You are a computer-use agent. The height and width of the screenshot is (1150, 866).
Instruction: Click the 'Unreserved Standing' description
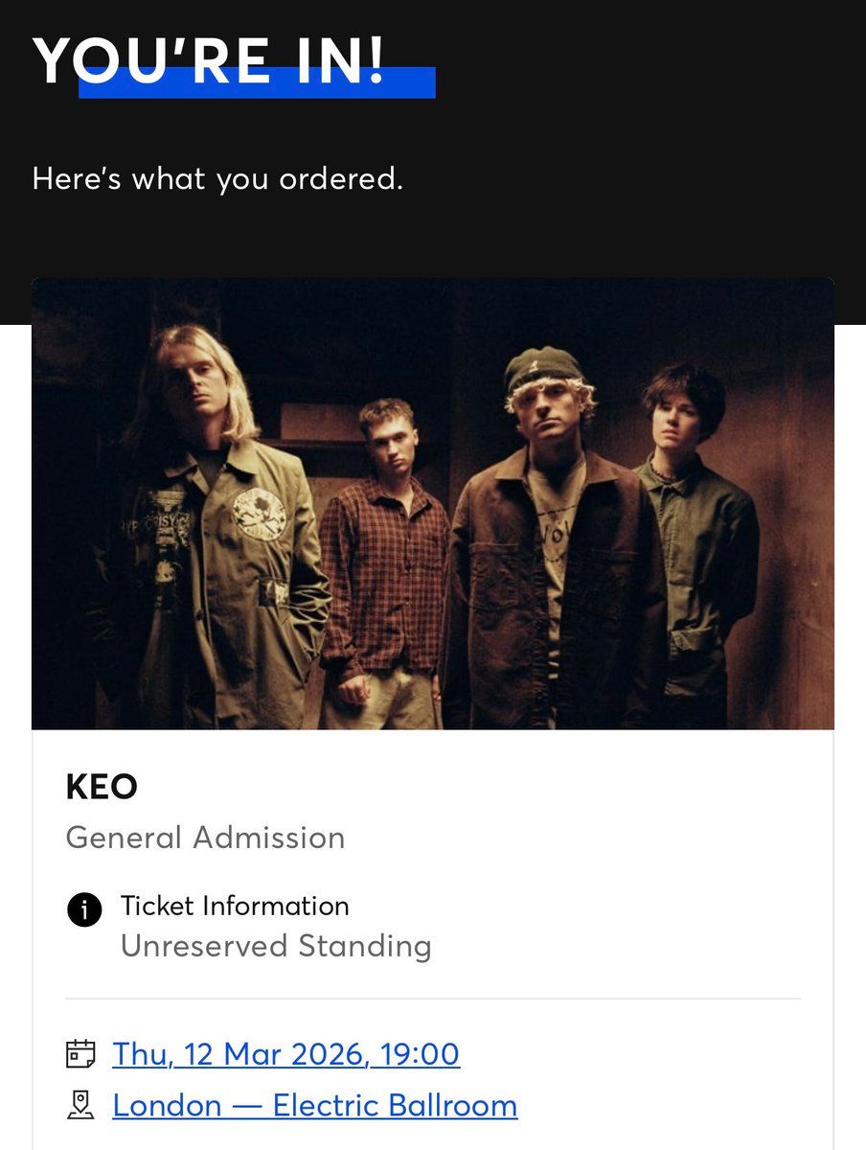(x=276, y=947)
